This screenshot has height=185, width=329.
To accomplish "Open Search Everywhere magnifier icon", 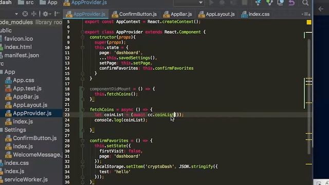I will [305, 3].
